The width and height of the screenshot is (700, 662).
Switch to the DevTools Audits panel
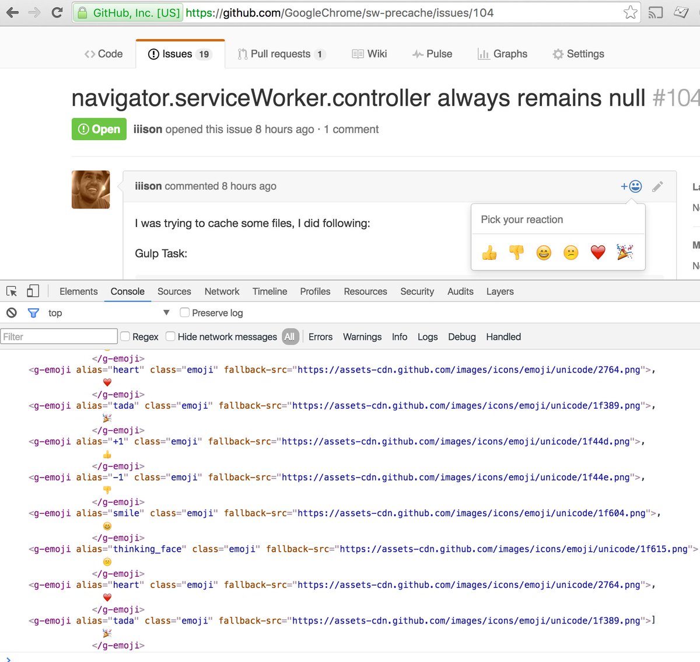[460, 291]
